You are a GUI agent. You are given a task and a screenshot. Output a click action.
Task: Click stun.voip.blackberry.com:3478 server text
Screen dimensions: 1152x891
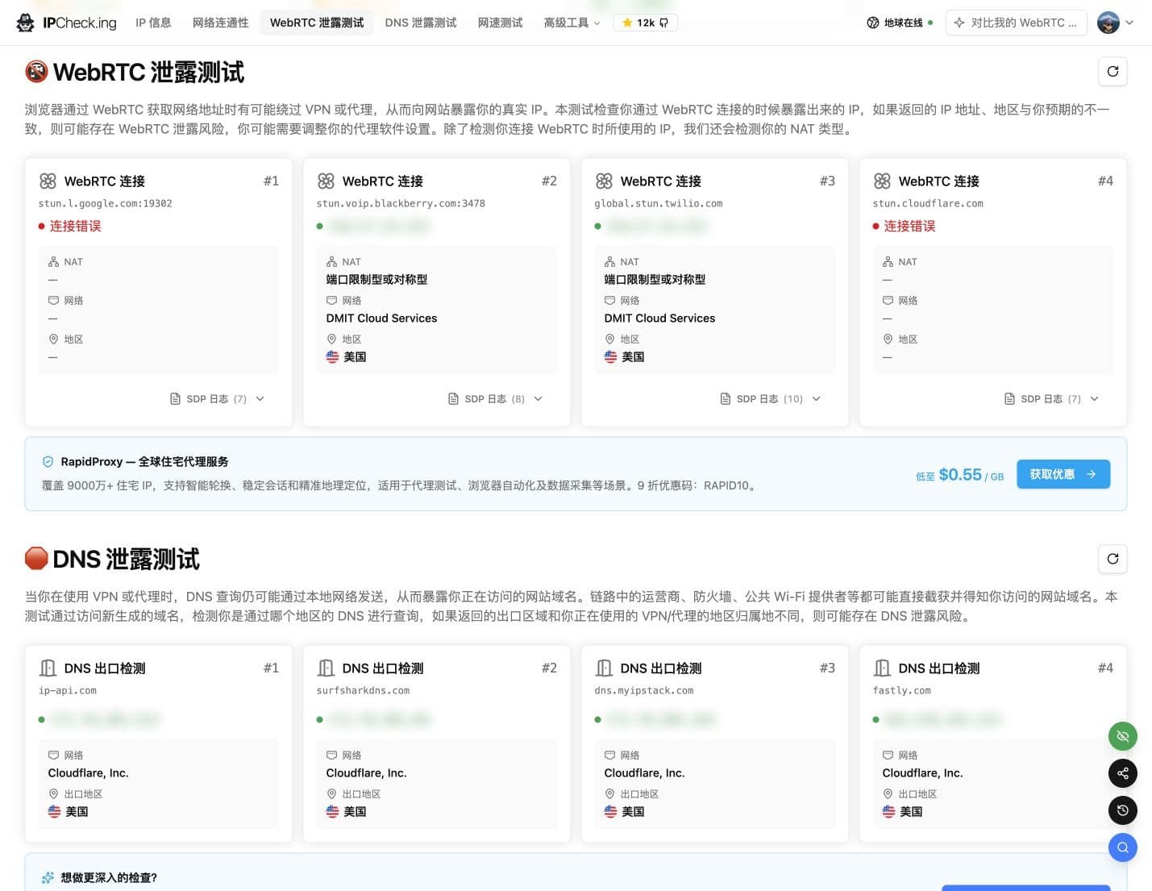coord(401,203)
